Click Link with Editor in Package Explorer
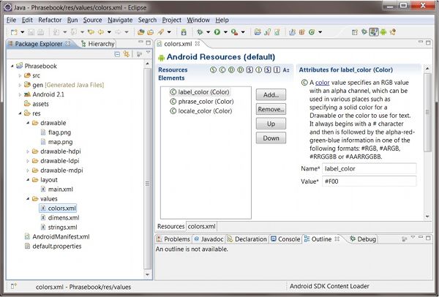This screenshot has height=297, width=439. (127, 54)
